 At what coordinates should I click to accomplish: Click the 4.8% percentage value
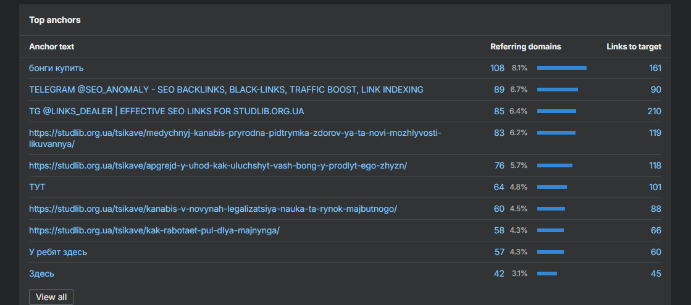519,187
